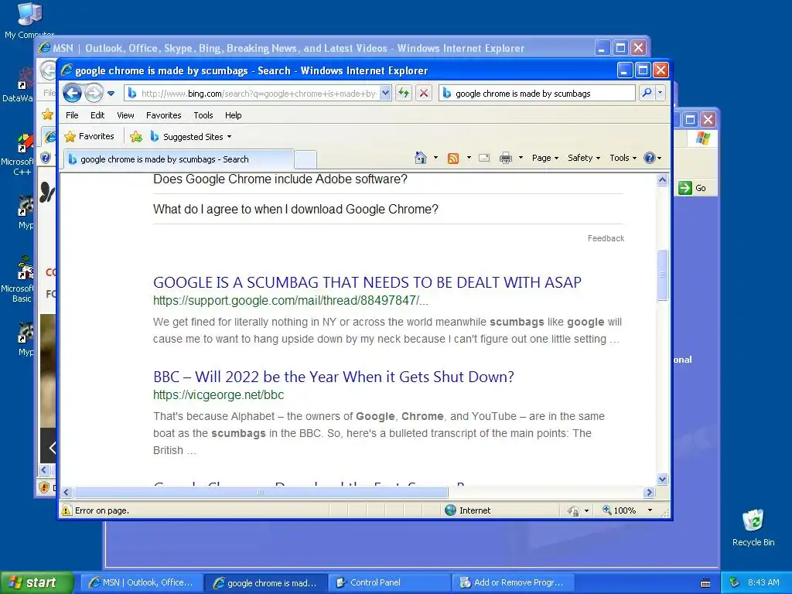Click the Print icon
This screenshot has width=792, height=594.
tap(505, 158)
